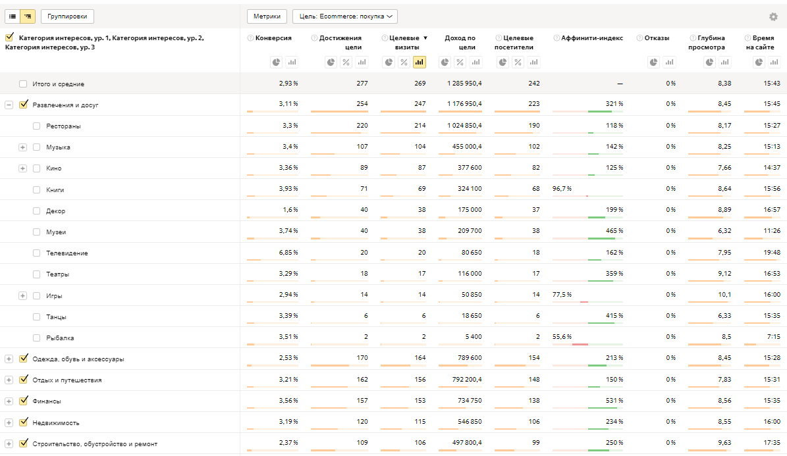Tick the Итого и средние checkbox

point(24,84)
